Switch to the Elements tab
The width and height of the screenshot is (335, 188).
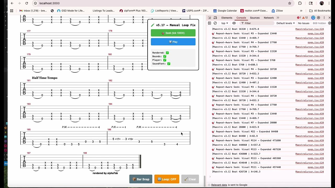point(227,18)
